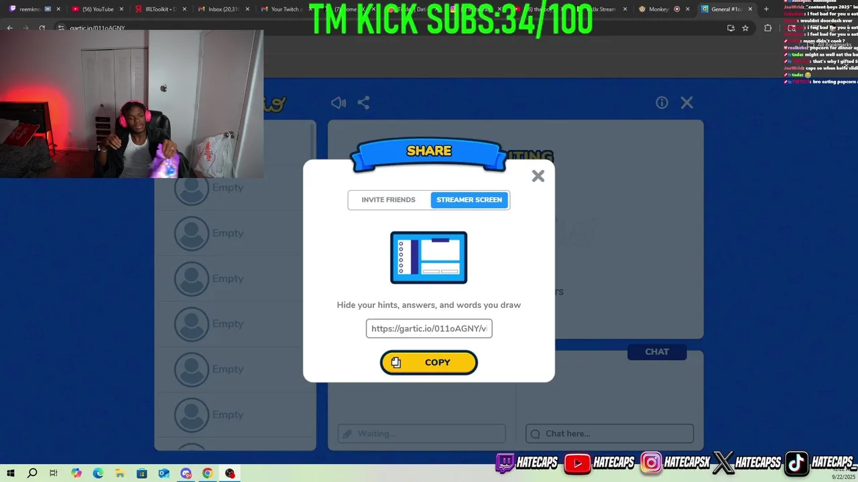Open Microsoft Store from the taskbar
Image resolution: width=858 pixels, height=482 pixels.
(x=142, y=473)
